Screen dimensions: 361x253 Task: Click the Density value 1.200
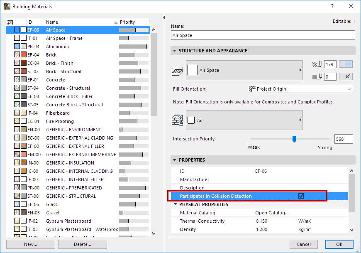261,229
